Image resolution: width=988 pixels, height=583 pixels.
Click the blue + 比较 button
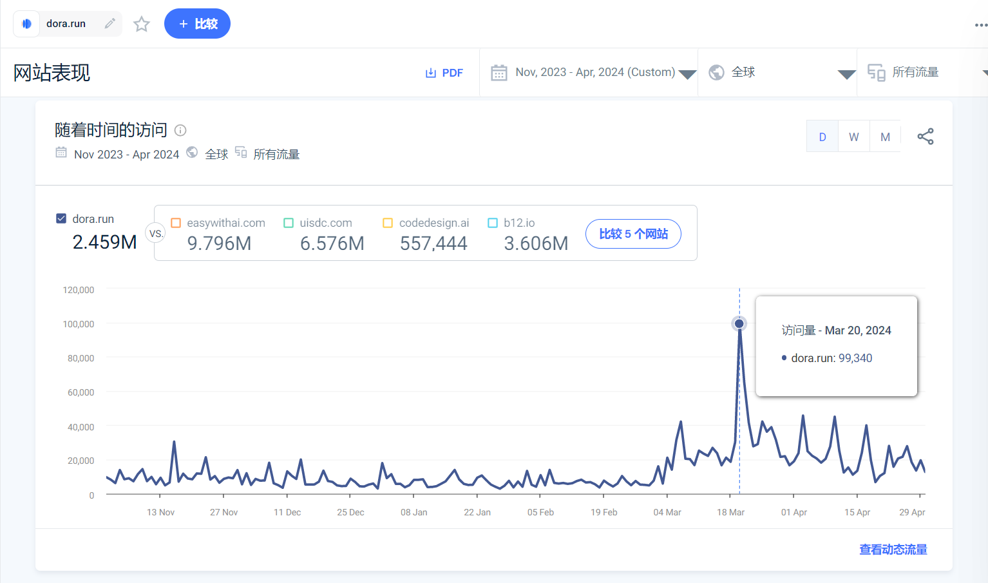coord(197,24)
